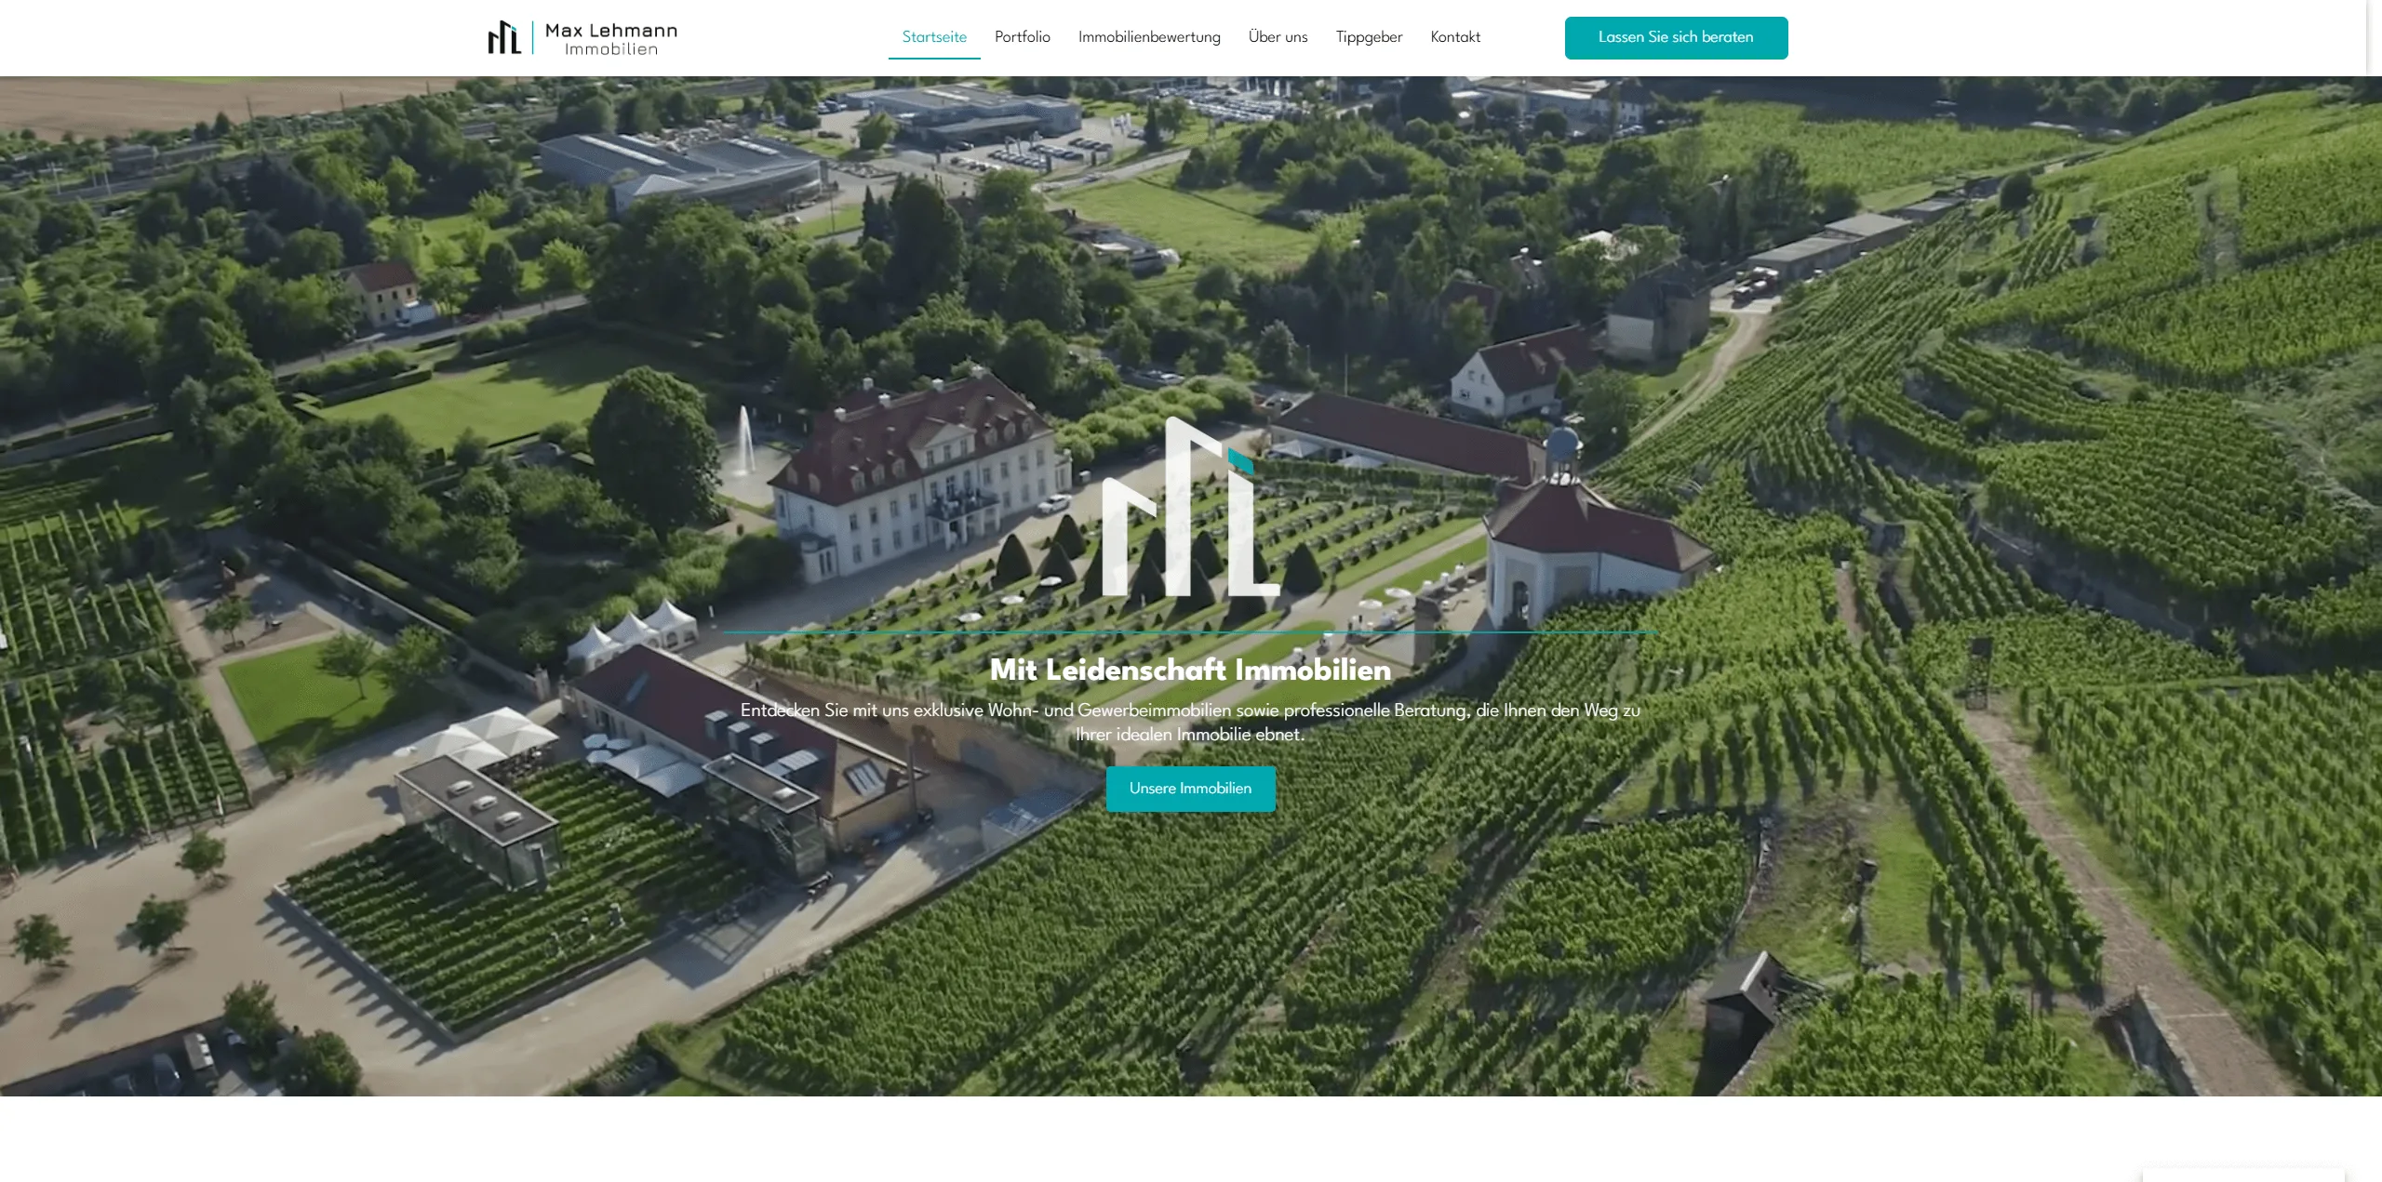The width and height of the screenshot is (2382, 1182).
Task: Click the hero paragraph starting with Entdecken Sie
Action: tap(1190, 722)
